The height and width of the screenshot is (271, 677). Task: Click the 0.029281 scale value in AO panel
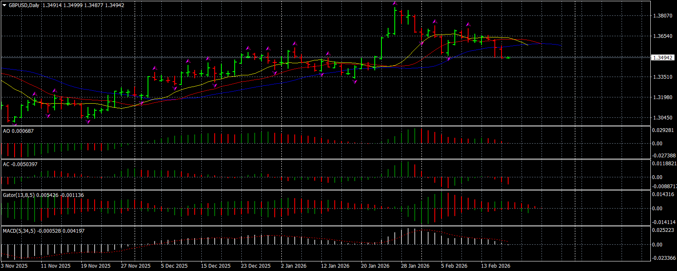tap(663, 130)
